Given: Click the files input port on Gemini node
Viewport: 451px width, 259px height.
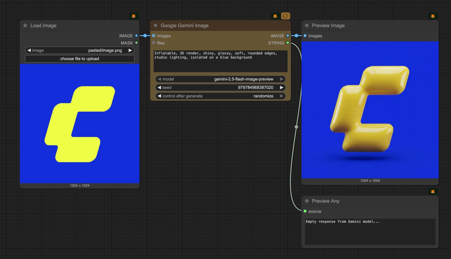Looking at the screenshot, I should click(154, 43).
